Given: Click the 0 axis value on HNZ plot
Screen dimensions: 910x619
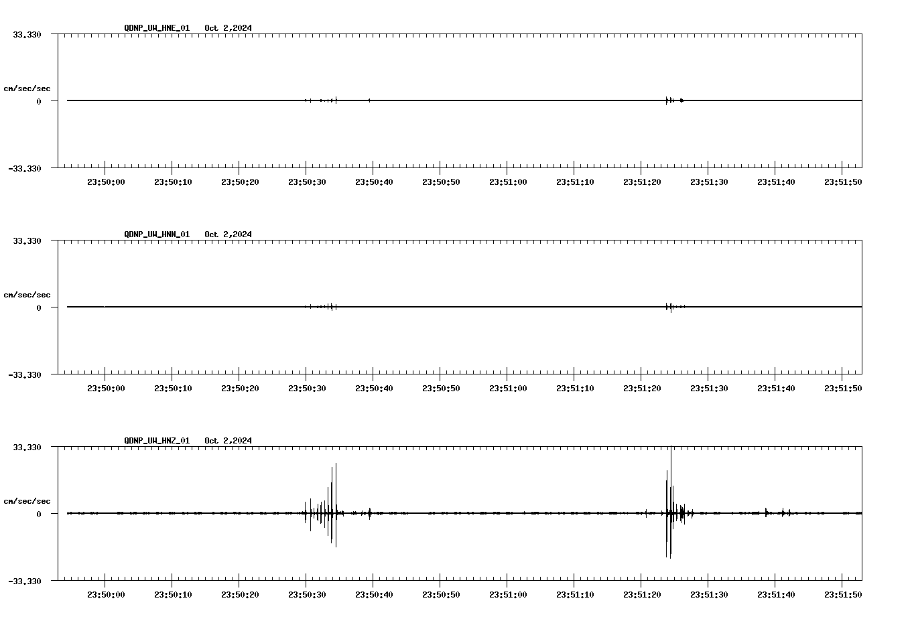Looking at the screenshot, I should coord(39,514).
